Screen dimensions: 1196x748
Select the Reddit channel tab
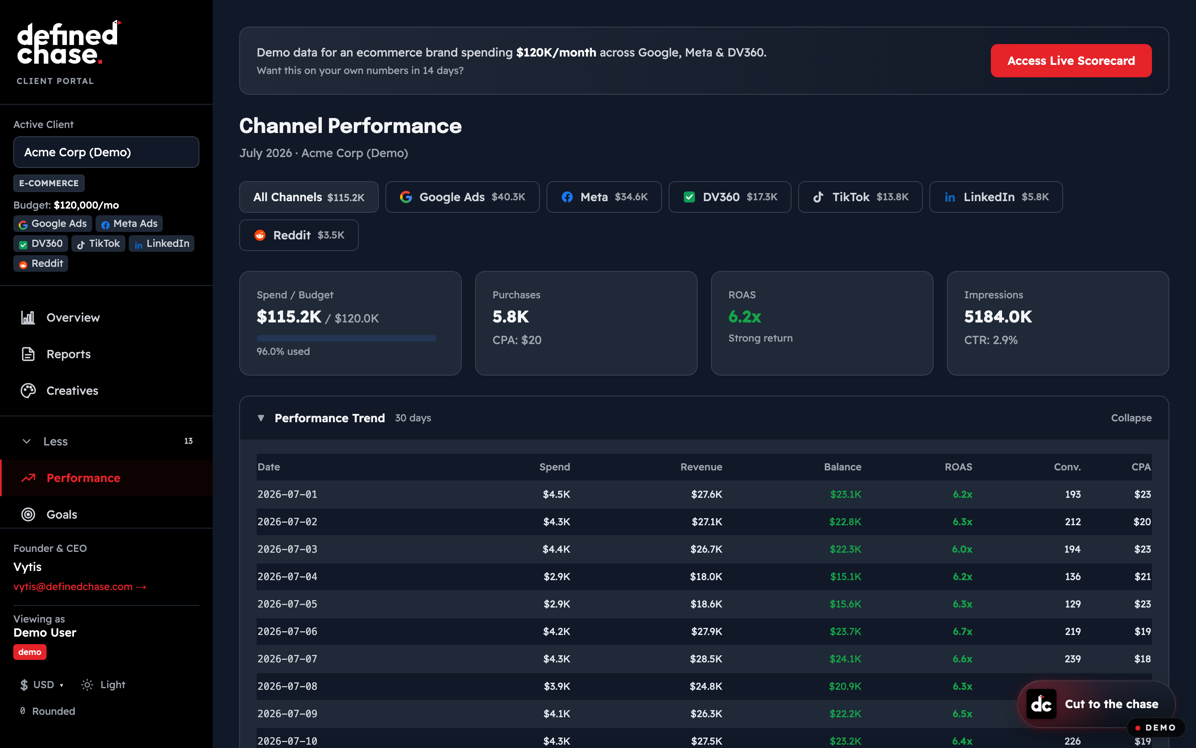(x=299, y=235)
